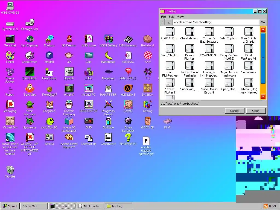Open ASCII Gallery icon
Image resolution: width=280 pixels, height=210 pixels.
coord(108,41)
